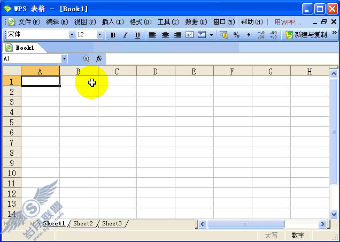Open the font size dropdown arrow
Viewport: 340px width, 242px height.
[x=99, y=35]
